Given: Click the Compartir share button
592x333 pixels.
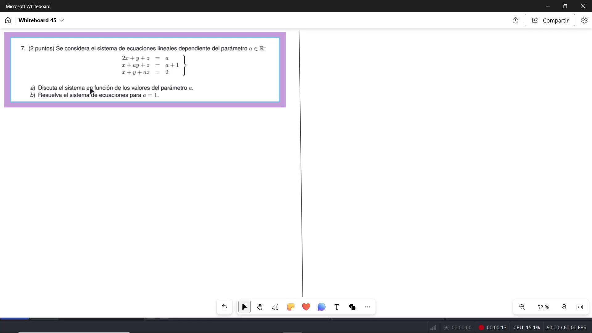Looking at the screenshot, I should point(550,20).
